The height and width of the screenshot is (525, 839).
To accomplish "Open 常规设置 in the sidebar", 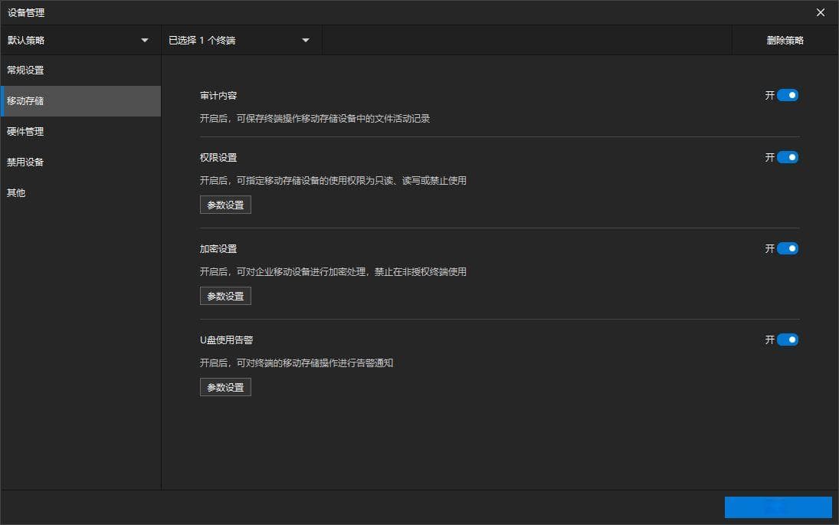I will pos(80,70).
